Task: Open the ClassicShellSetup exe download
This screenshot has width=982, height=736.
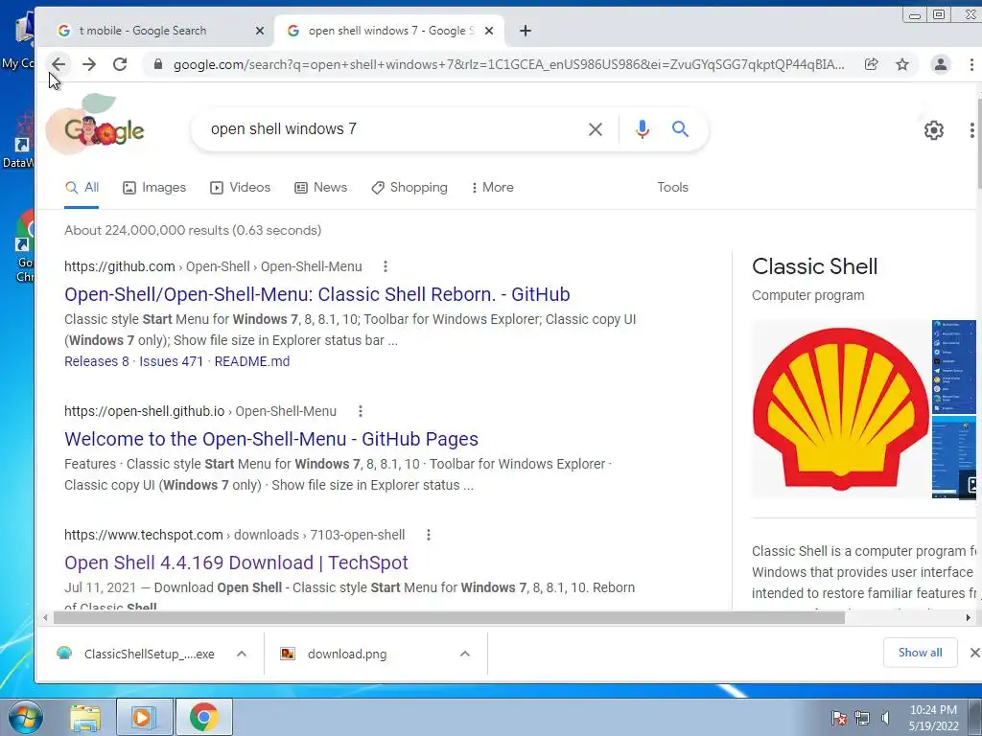Action: coord(136,654)
